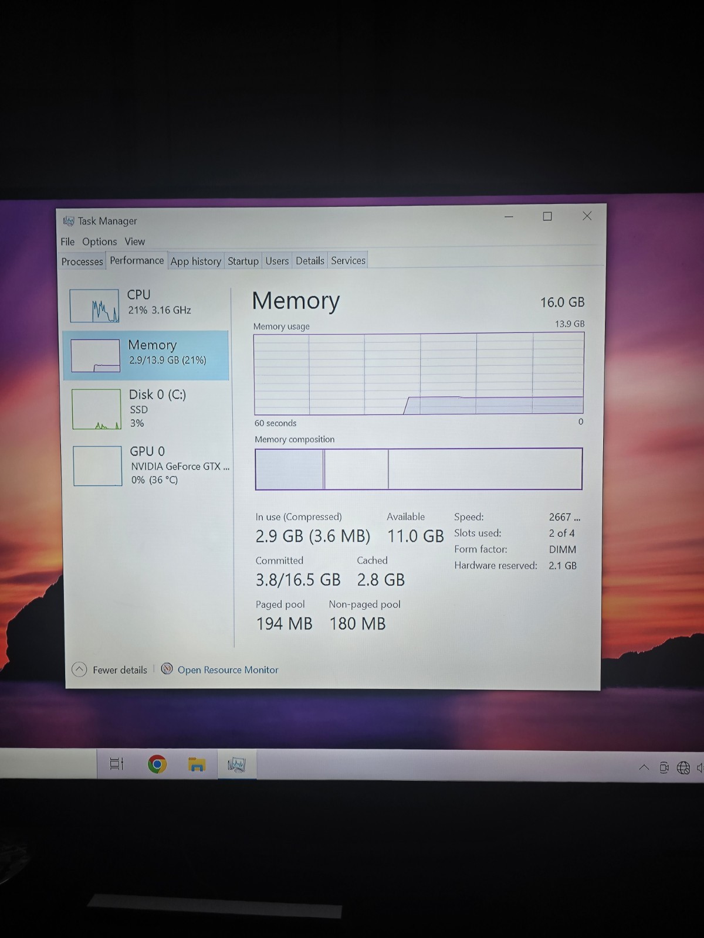
Task: Collapse with the Fewer details arrow icon
Action: tap(79, 669)
